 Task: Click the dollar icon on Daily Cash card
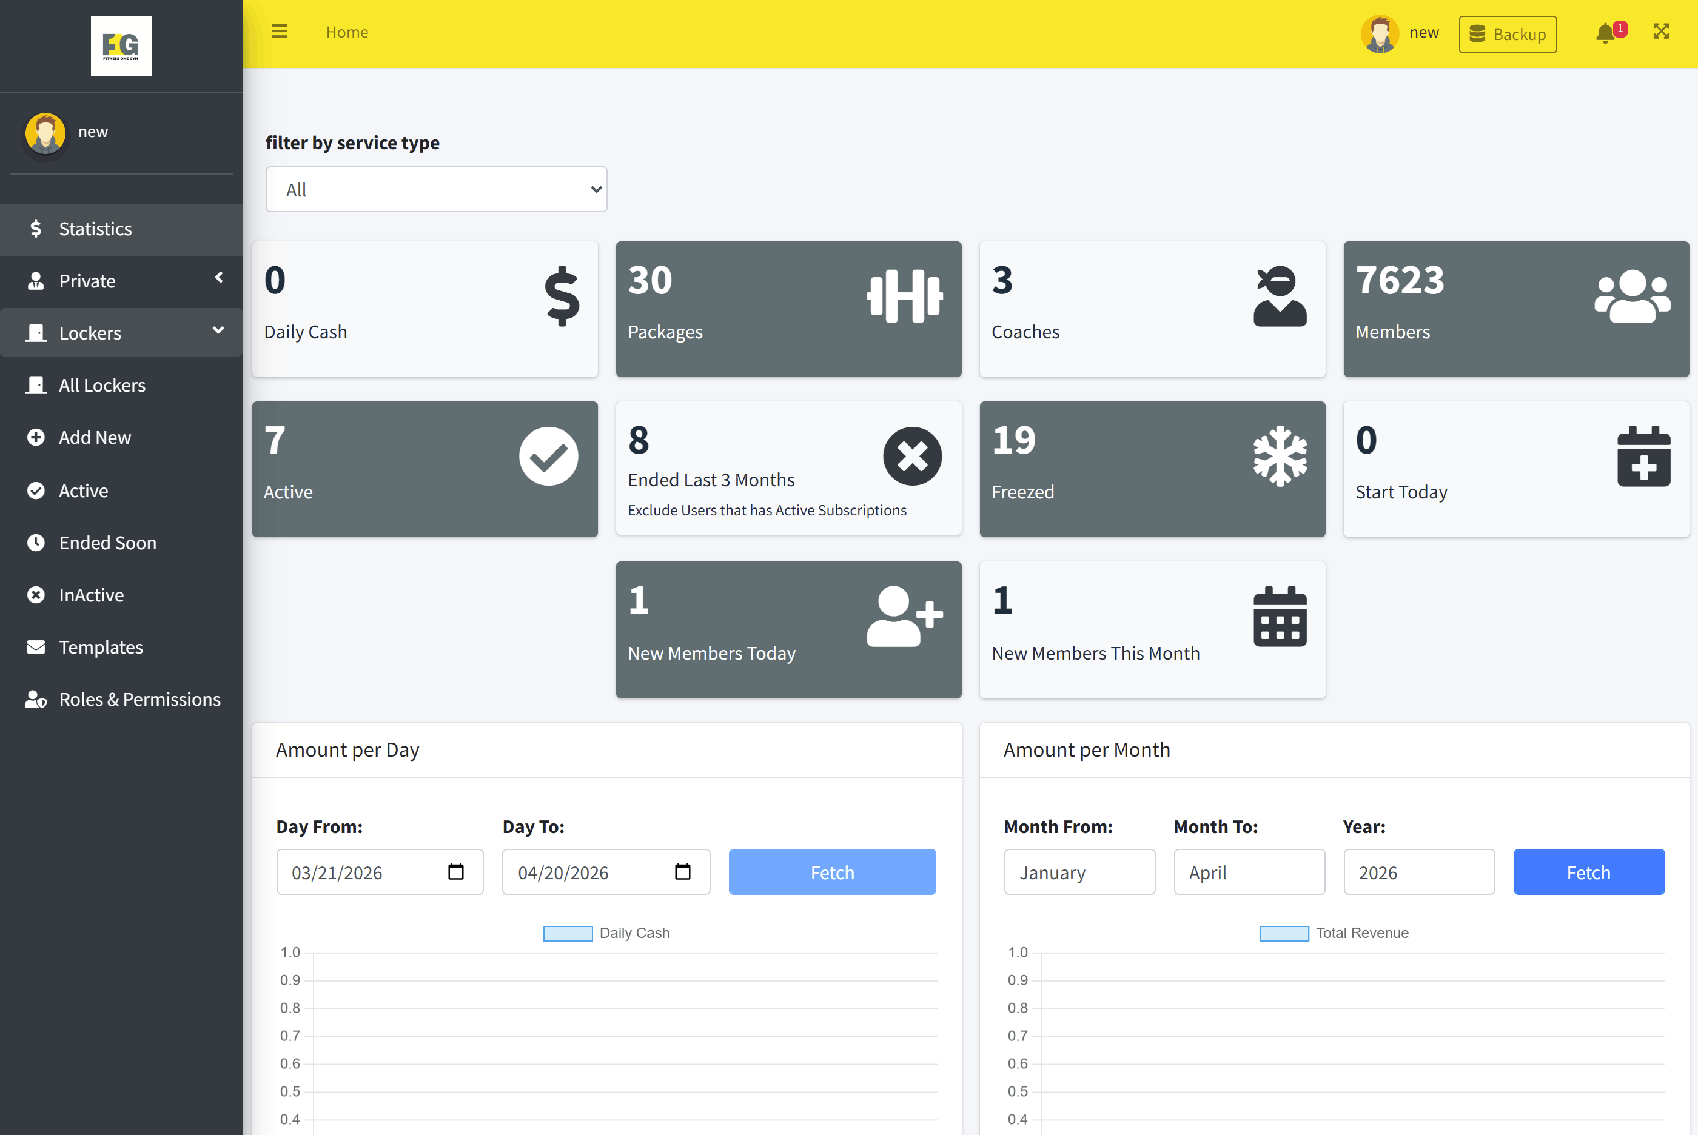pos(562,296)
